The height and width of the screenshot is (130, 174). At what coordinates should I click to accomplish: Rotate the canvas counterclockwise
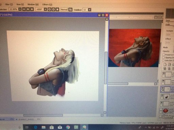tap(49, 9)
